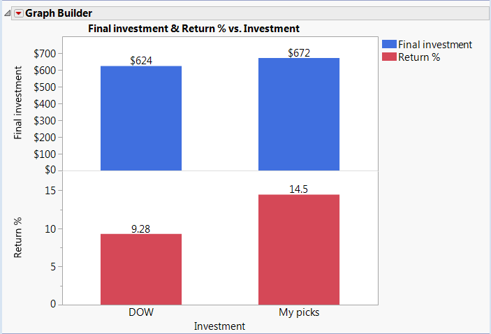
Task: Click the 15 tick label on Return axis
Action: coord(50,191)
